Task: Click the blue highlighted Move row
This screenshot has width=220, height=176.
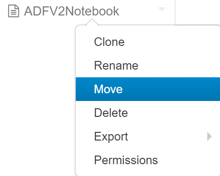Action: coord(148,89)
